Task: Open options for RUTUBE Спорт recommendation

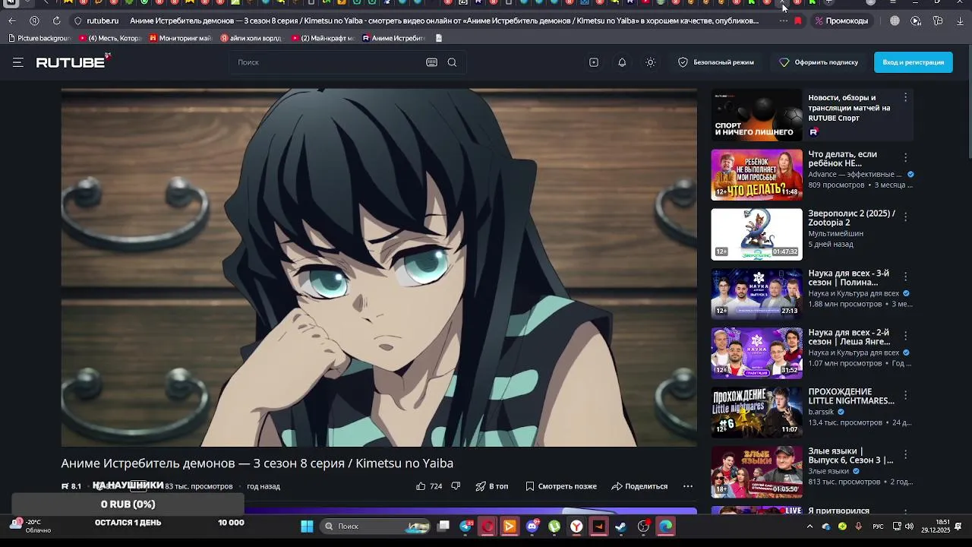Action: point(905,97)
